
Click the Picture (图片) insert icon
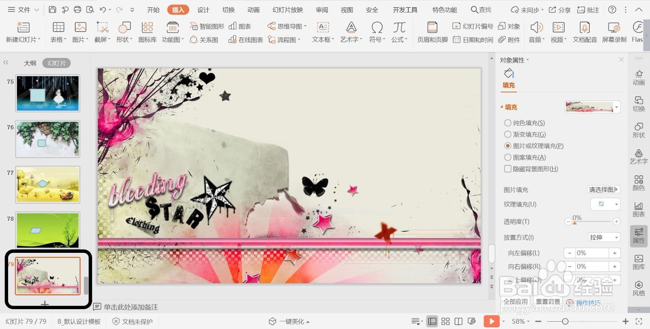coord(80,28)
